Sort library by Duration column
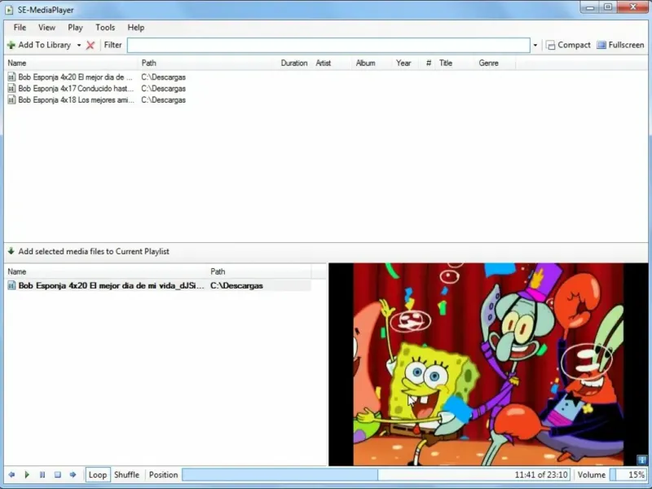Image resolution: width=652 pixels, height=489 pixels. [x=294, y=64]
